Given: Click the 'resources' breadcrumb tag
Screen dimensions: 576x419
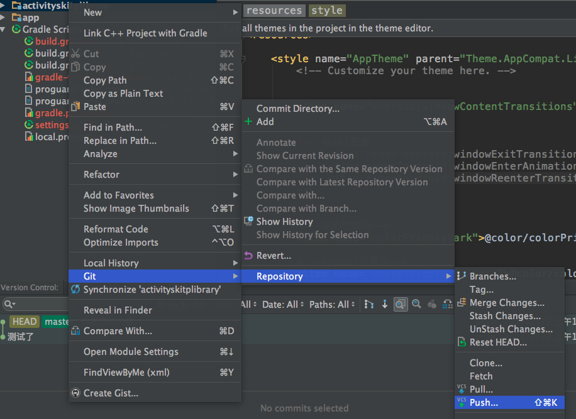Looking at the screenshot, I should click(274, 11).
